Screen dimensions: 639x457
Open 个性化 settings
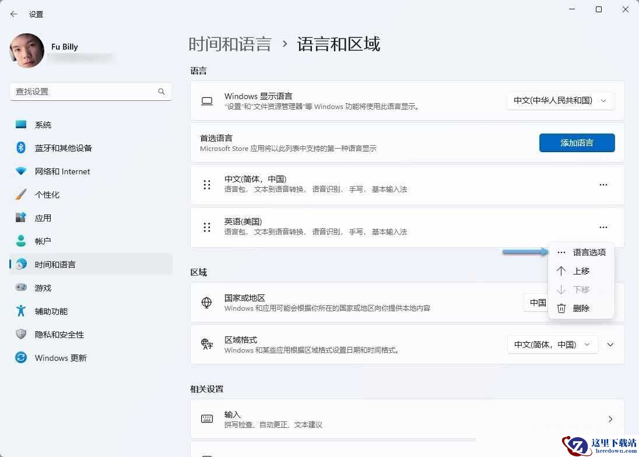click(x=90, y=195)
